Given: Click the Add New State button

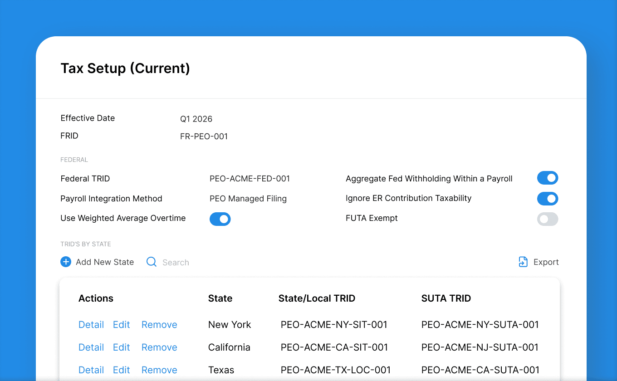Looking at the screenshot, I should coord(104,262).
